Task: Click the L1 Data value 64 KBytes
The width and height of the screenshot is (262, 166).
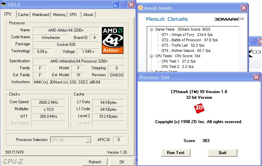Action: click(x=108, y=102)
